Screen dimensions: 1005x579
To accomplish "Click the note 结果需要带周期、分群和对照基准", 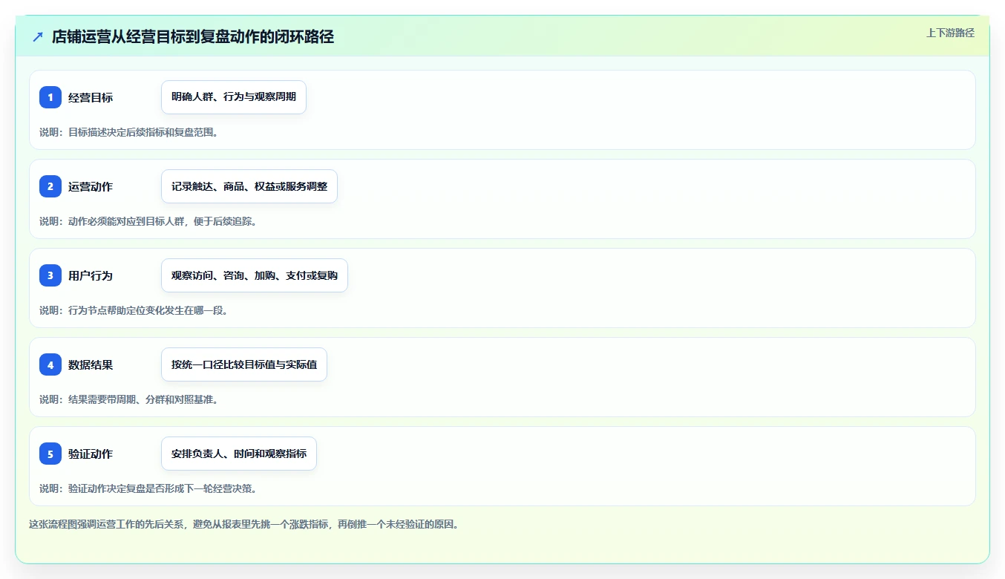I will pos(128,399).
